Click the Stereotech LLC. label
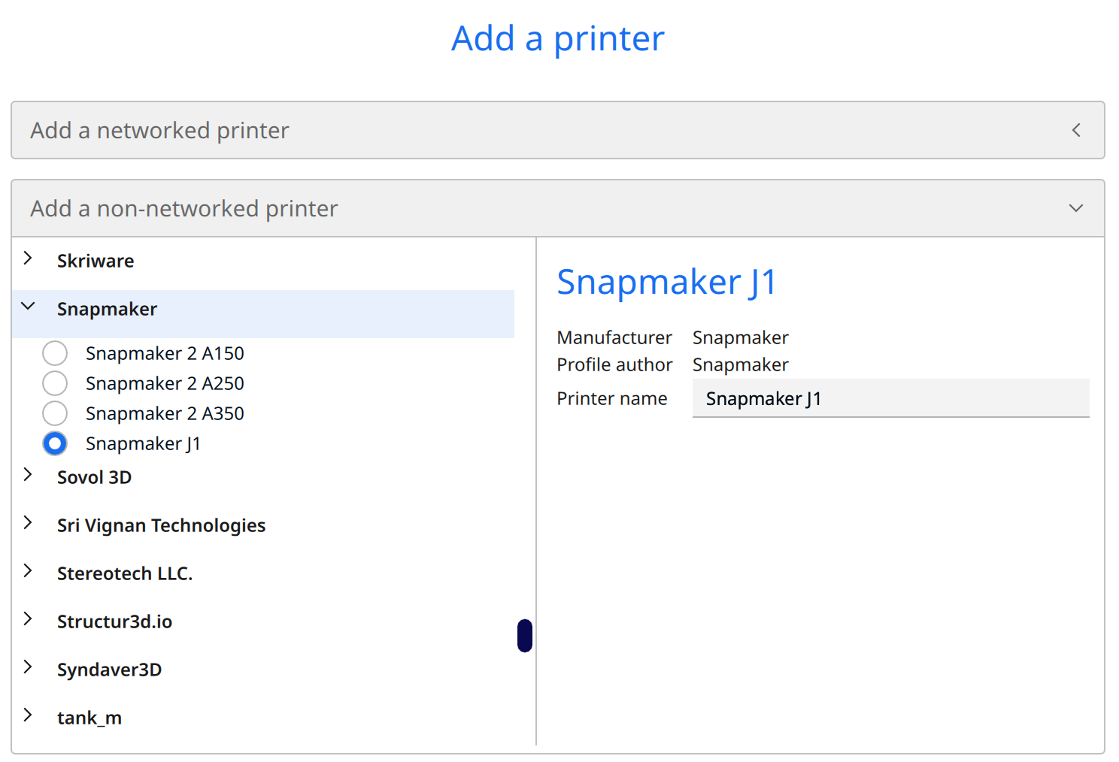The image size is (1119, 762). [x=125, y=573]
